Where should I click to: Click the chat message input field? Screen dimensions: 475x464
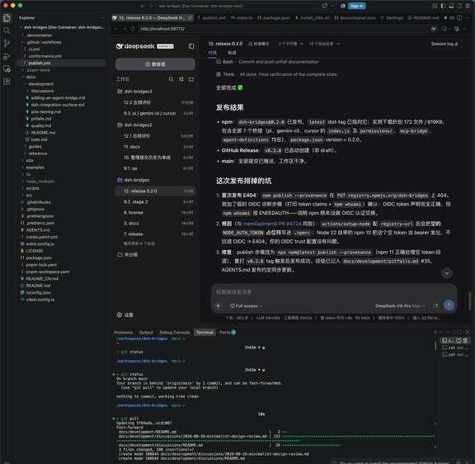click(334, 292)
